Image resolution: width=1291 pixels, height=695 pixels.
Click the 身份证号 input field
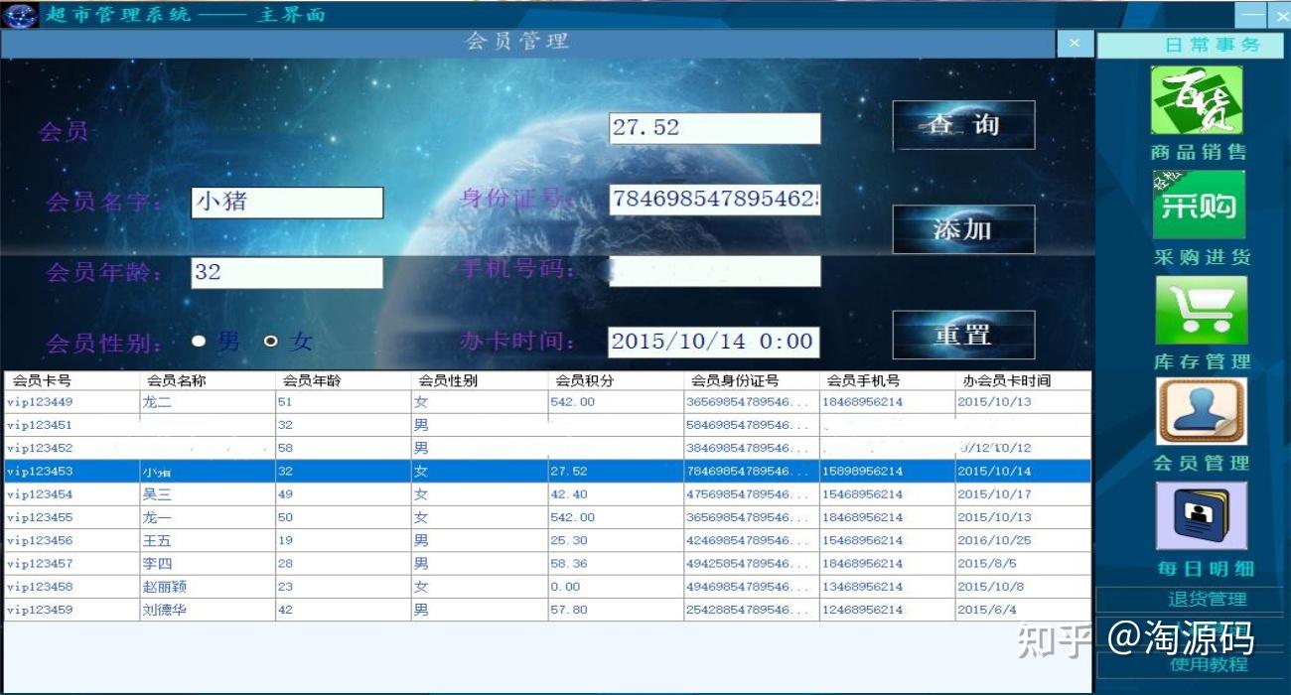(x=715, y=199)
